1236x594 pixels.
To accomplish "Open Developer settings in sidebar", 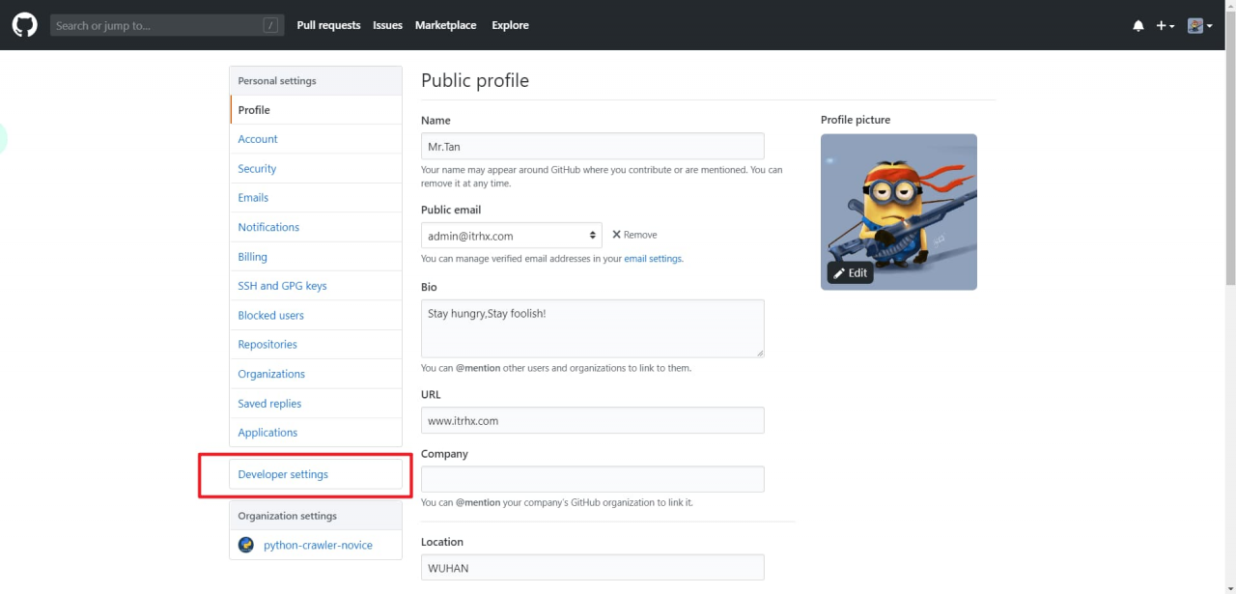I will pos(283,474).
